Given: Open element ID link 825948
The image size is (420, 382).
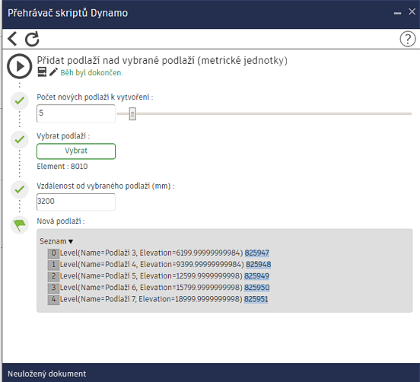Looking at the screenshot, I should 259,264.
